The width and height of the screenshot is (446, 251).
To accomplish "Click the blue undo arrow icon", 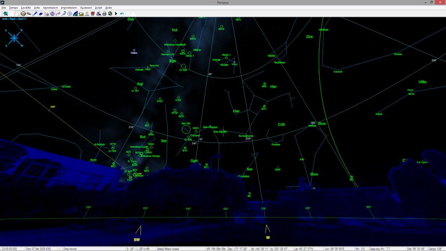I will pos(122,14).
